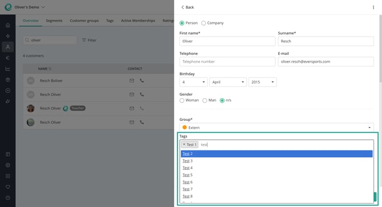
Task: Select Man gender option
Action: click(x=205, y=100)
